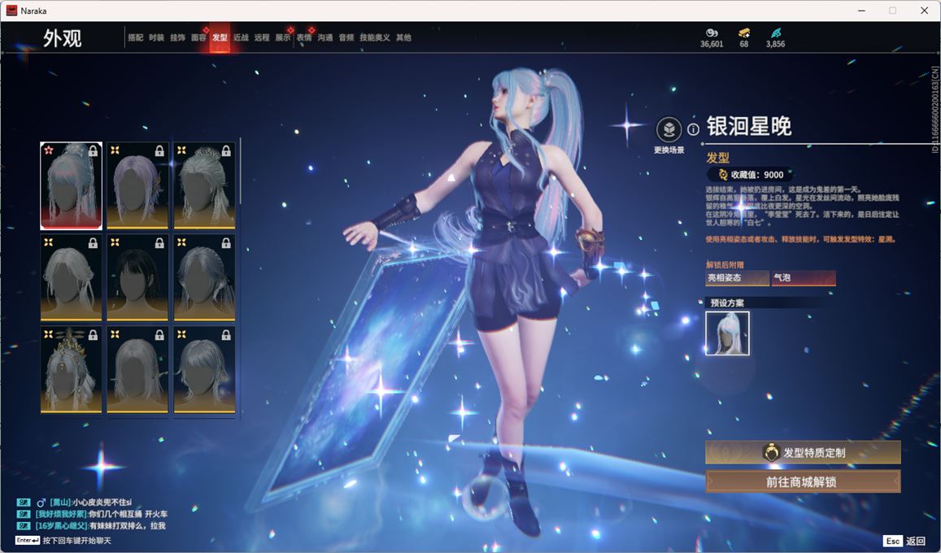Image resolution: width=941 pixels, height=553 pixels.
Task: Click the Naraka app icon in title bar
Action: 11,11
